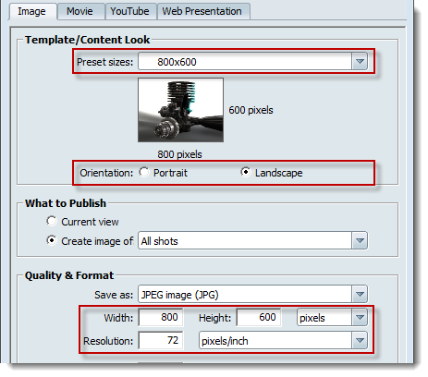
Task: Open the pixels unit dropdown arrow
Action: (360, 317)
